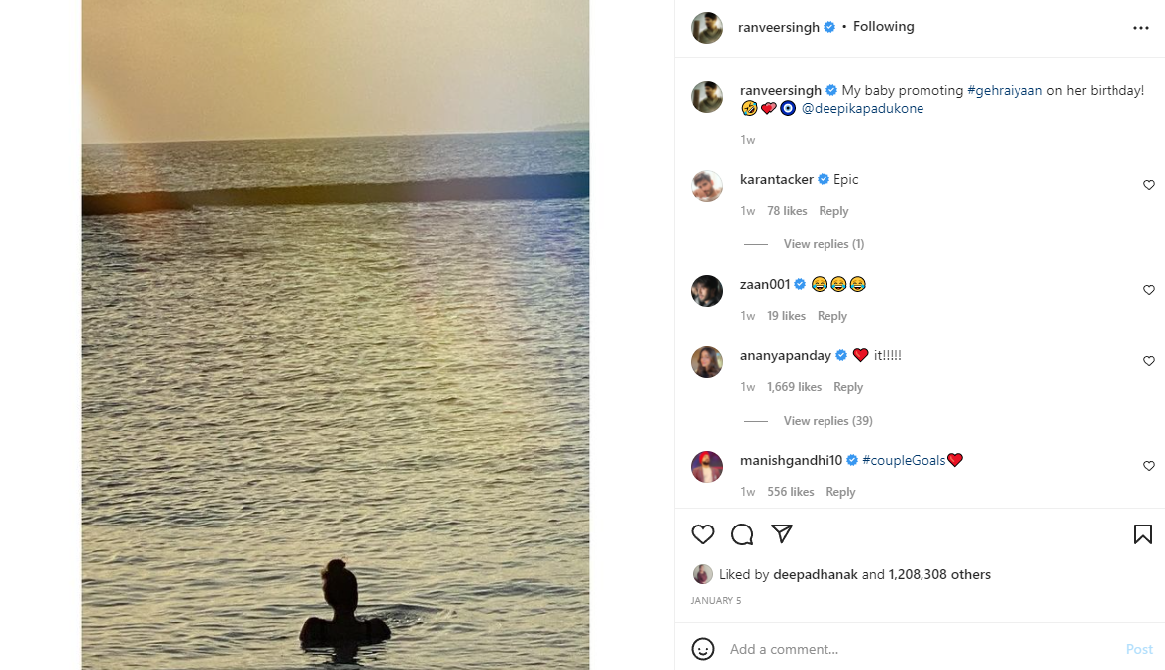Focus the Add a comment field
This screenshot has width=1165, height=670.
coord(922,649)
